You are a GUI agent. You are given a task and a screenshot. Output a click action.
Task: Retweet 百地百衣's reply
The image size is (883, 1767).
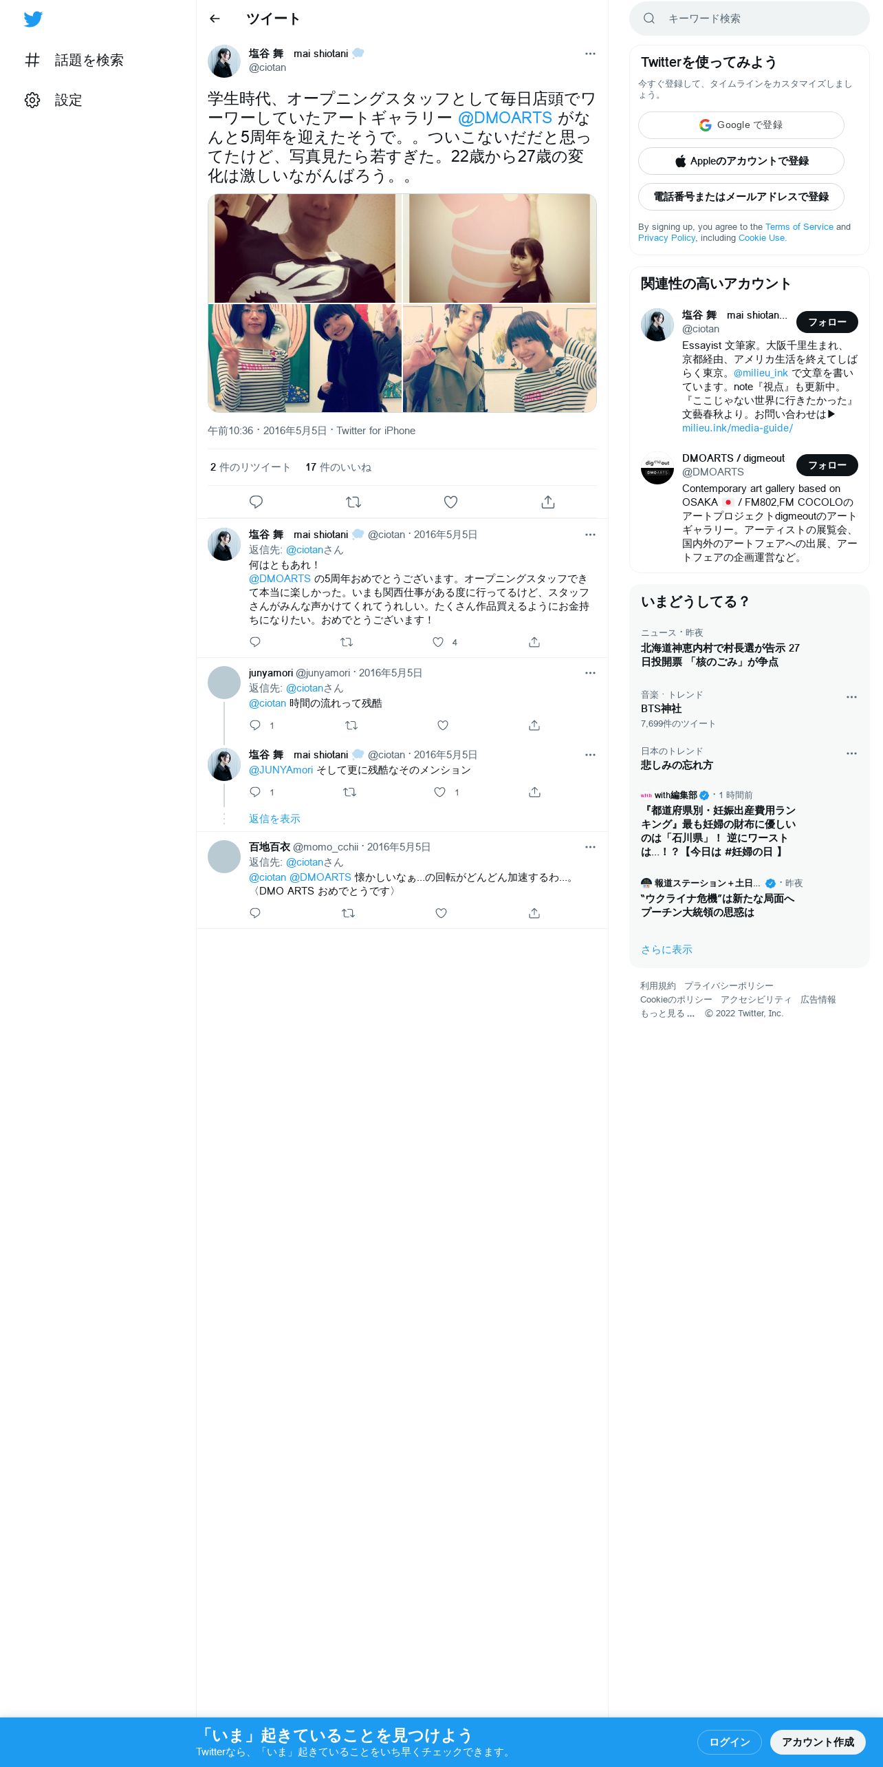(349, 913)
